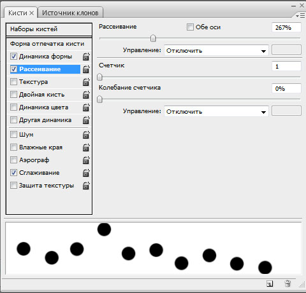The image size is (306, 293).
Task: Toggle lock icon for Динамика формы
Action: click(86, 57)
